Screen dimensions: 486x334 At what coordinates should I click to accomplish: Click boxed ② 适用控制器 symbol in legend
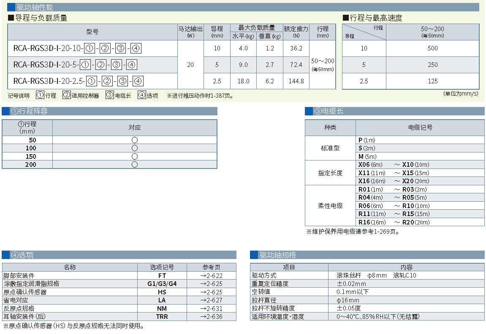point(66,95)
